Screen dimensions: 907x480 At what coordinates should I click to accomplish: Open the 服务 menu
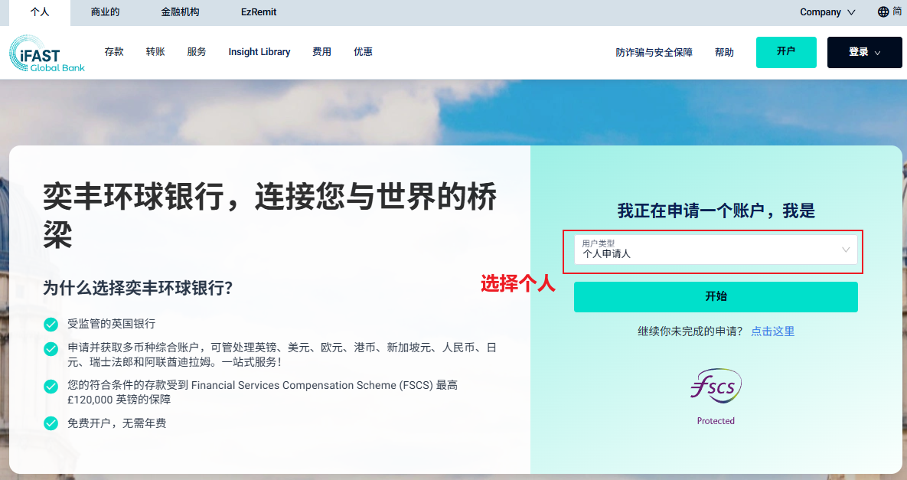pyautogui.click(x=197, y=51)
